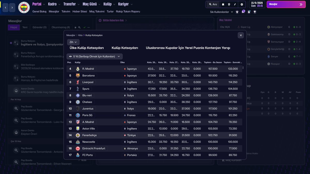Viewport: 310px width, 174px height.
Task: Go forward with the right arrow button
Action: [x=12, y=7]
